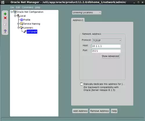145x121 pixels.
Task: Open the Command menu
Action: [x=28, y=8]
